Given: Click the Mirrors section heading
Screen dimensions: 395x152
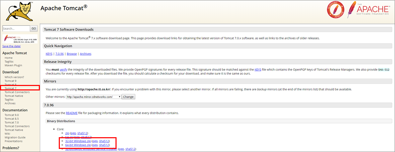Looking at the screenshot, I should 50,82.
